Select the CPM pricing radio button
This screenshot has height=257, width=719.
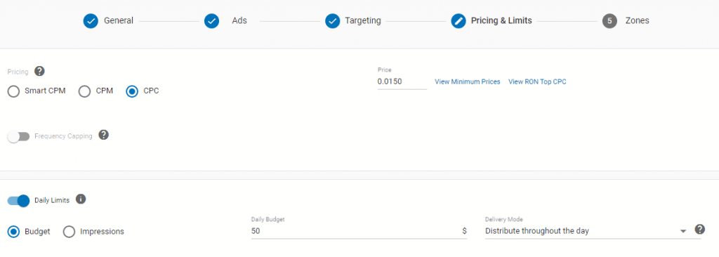[x=84, y=91]
